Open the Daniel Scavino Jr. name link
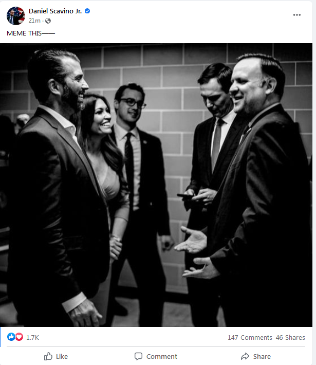This screenshot has height=365, width=316. coord(55,11)
